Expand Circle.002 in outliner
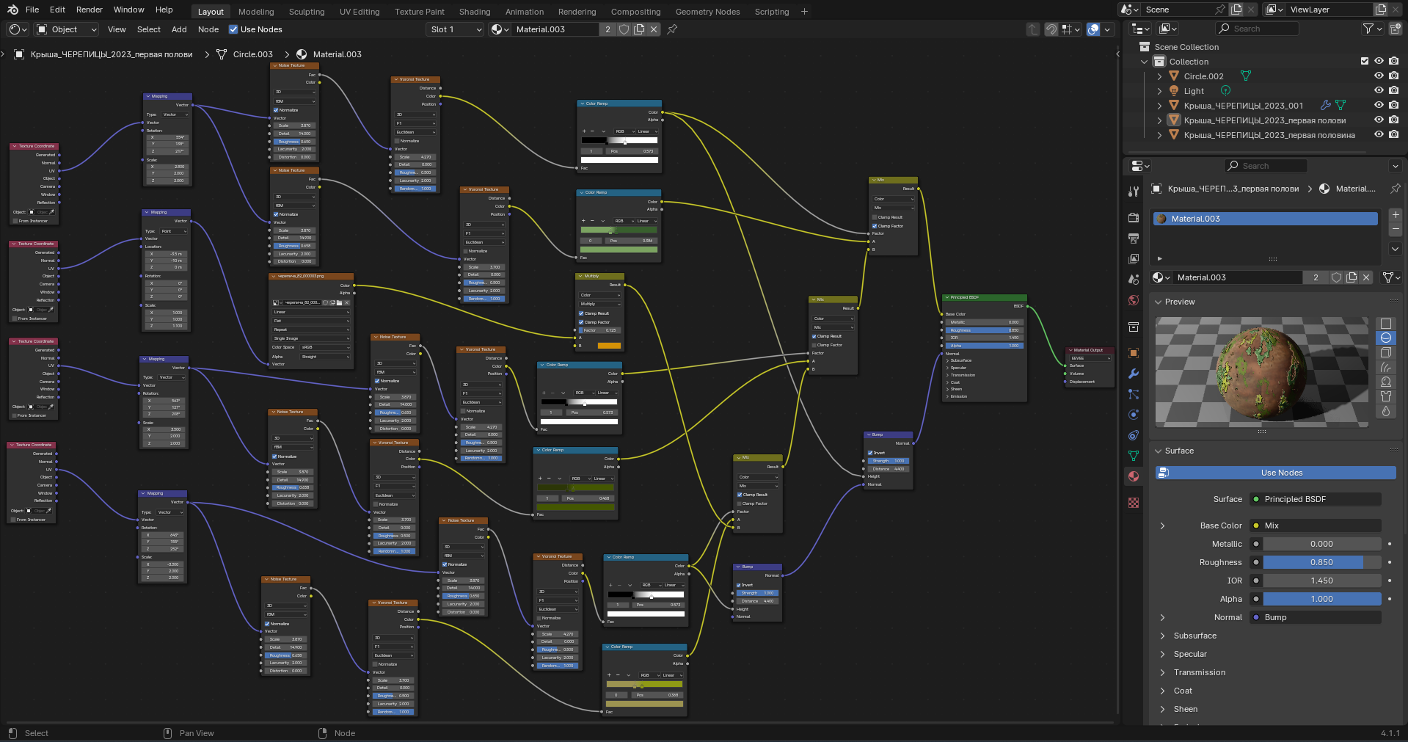Image resolution: width=1408 pixels, height=742 pixels. click(x=1159, y=76)
